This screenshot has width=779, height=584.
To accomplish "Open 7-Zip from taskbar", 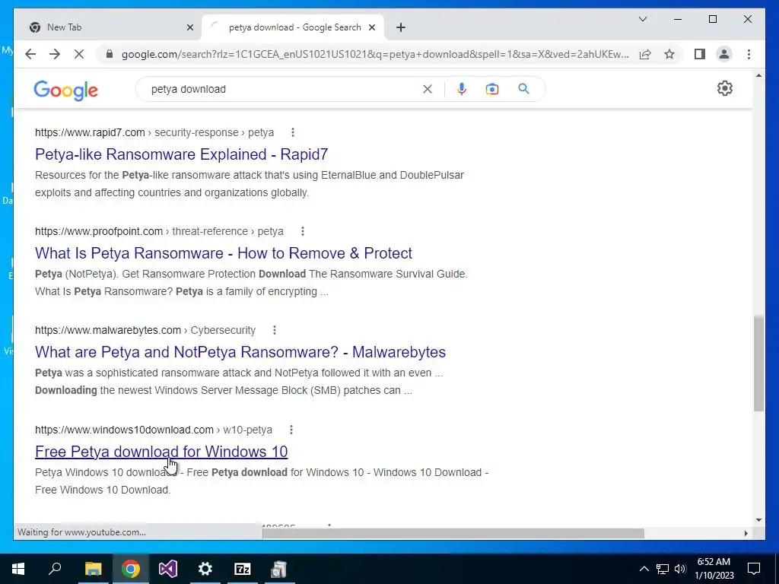I will tap(243, 569).
